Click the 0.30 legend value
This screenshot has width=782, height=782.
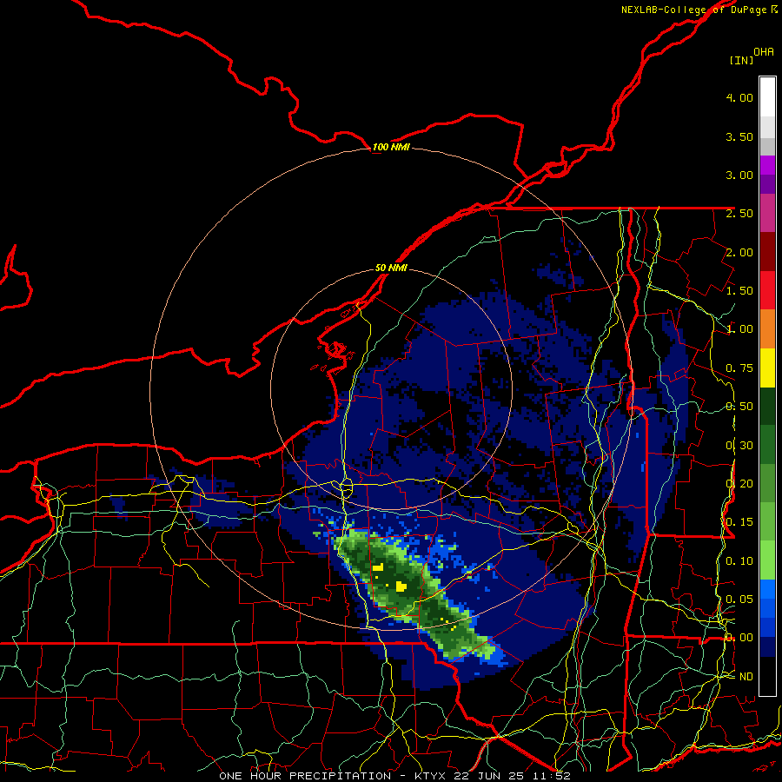pyautogui.click(x=739, y=446)
